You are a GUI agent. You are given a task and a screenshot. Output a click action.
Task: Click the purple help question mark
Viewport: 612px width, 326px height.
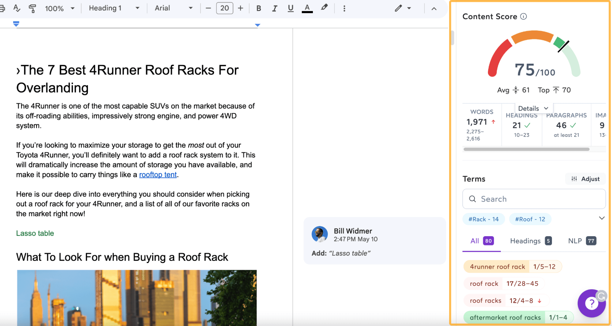pyautogui.click(x=592, y=303)
